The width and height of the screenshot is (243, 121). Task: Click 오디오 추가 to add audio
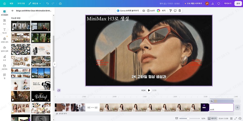tap(62, 114)
